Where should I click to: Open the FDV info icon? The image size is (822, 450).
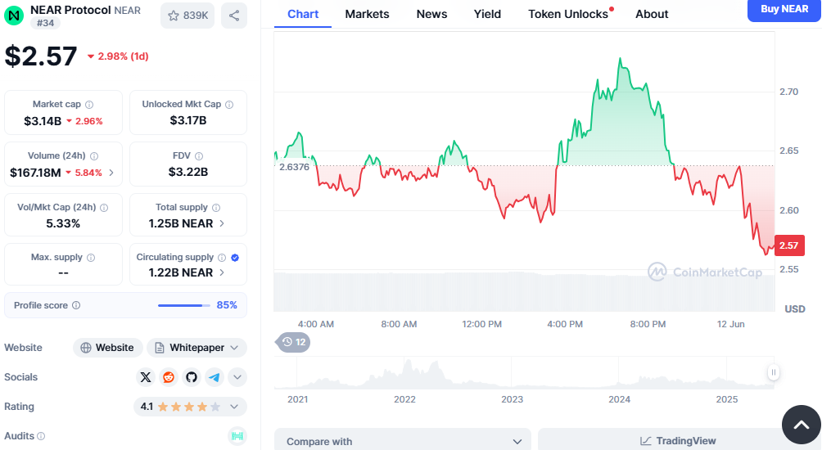coord(199,156)
